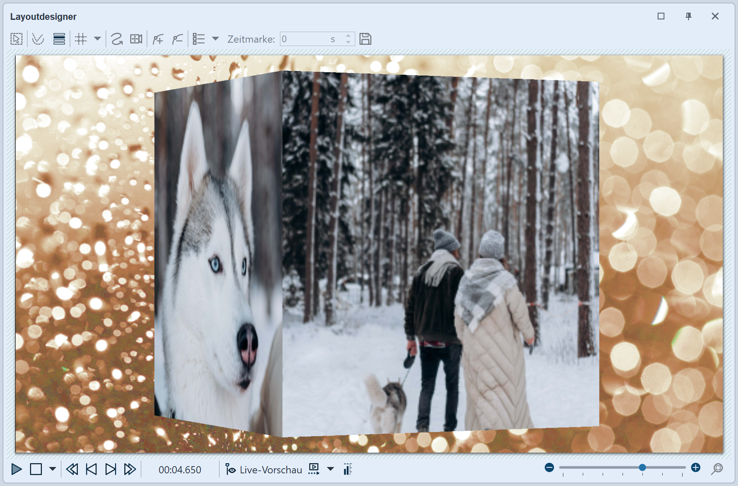The width and height of the screenshot is (738, 486).
Task: Select the selection frame tool
Action: (x=16, y=39)
